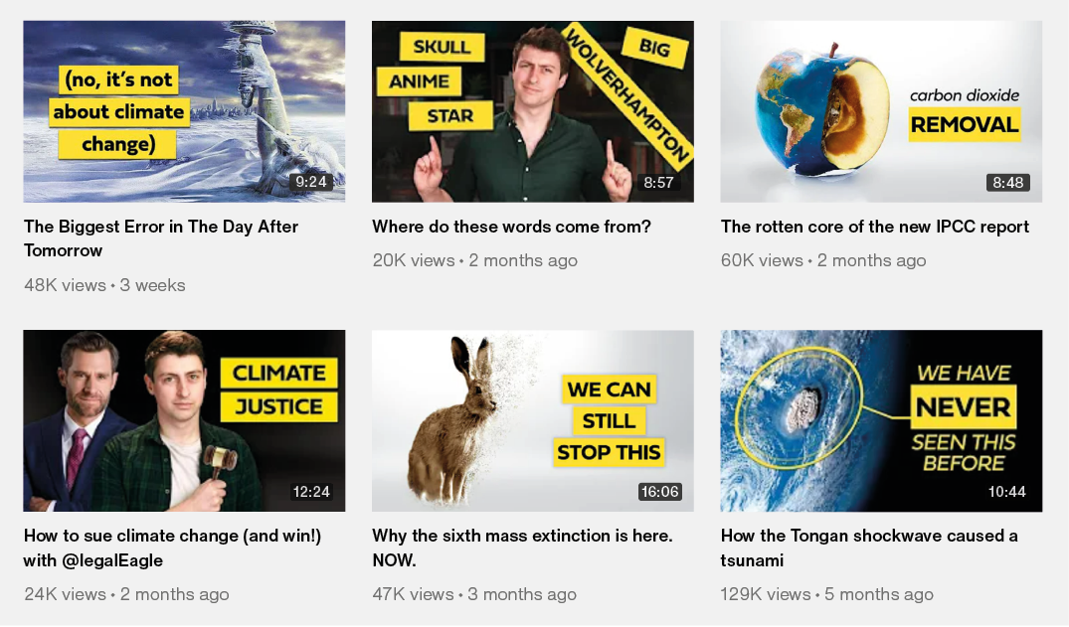Click the 10:44 duration badge
Viewport: 1069px width, 627px height.
click(x=1007, y=492)
